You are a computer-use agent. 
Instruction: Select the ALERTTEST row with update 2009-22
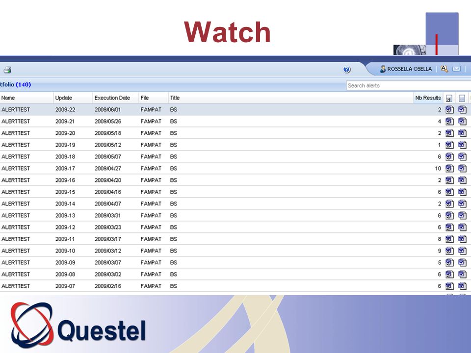[x=235, y=109]
